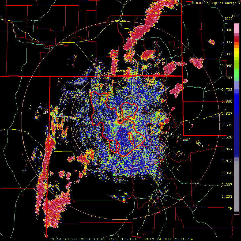This screenshot has width=241, height=241.
Task: Select the "0.840" color scale value
Action: click(x=227, y=66)
